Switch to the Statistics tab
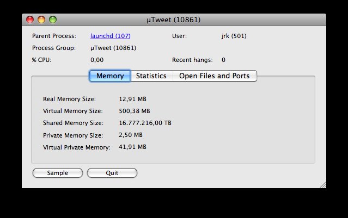This screenshot has width=348, height=218. [x=151, y=76]
